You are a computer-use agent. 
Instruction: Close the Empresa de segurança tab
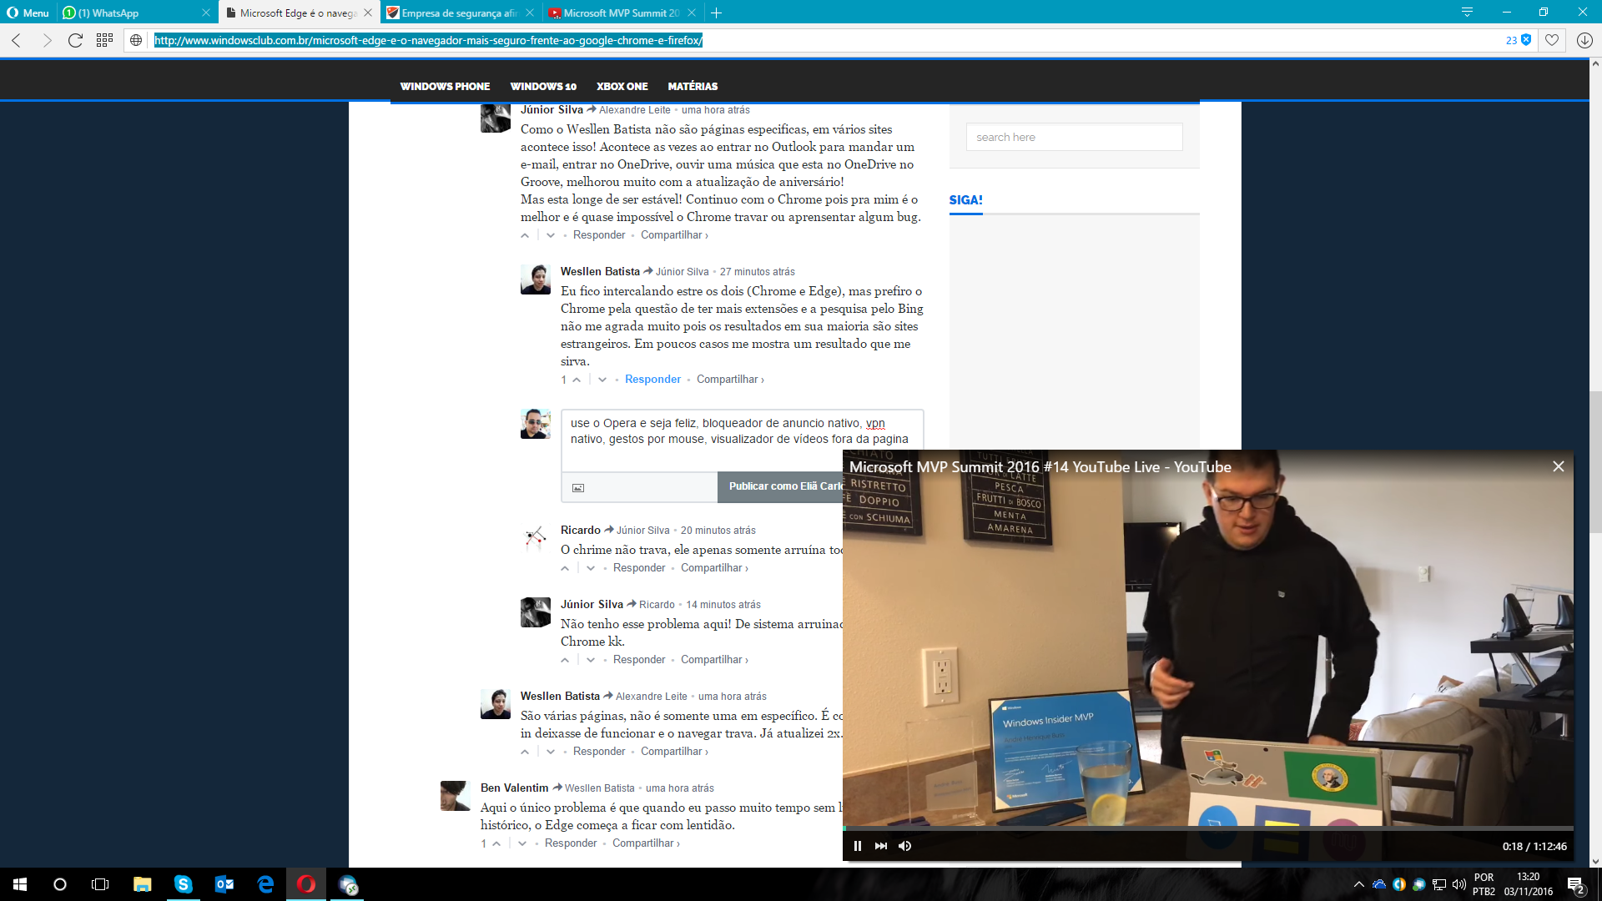[530, 13]
